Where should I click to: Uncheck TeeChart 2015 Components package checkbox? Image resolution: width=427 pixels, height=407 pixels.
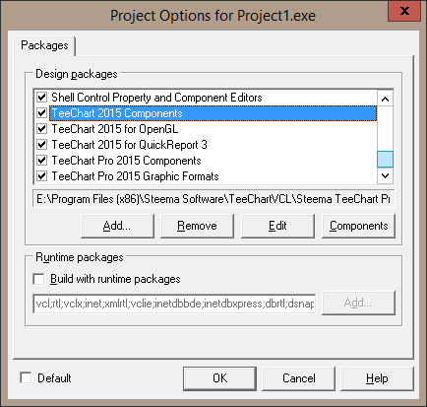click(x=41, y=113)
